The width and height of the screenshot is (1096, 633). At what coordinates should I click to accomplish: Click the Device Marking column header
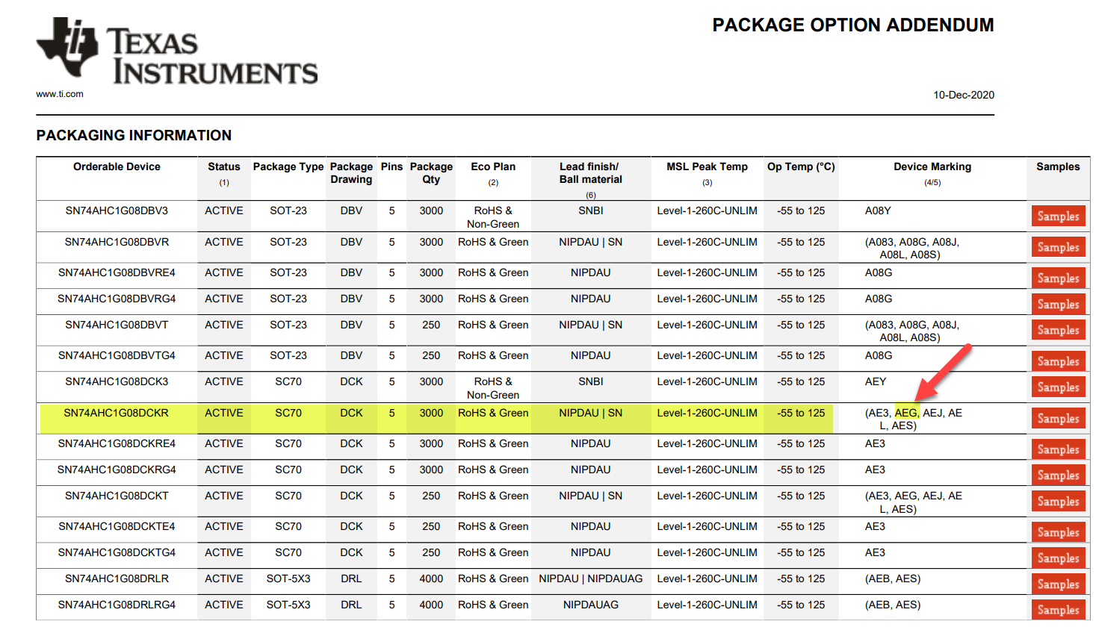click(x=932, y=166)
